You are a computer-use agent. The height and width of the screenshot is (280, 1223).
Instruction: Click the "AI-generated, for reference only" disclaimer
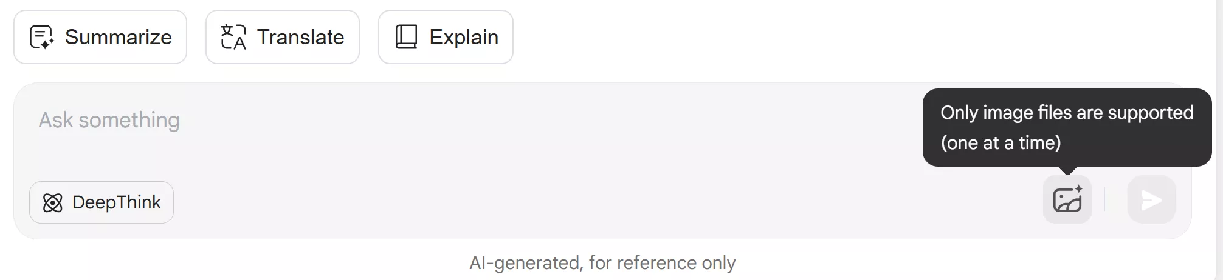click(x=602, y=263)
